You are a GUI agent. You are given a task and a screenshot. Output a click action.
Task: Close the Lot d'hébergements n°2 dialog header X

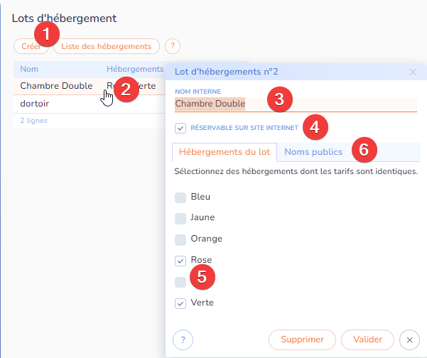point(413,72)
